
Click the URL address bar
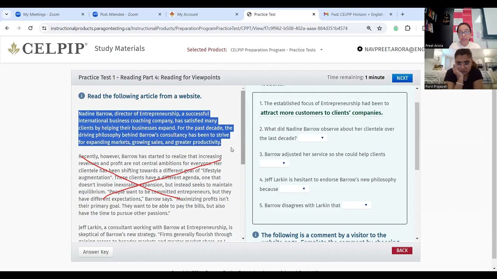[199, 28]
